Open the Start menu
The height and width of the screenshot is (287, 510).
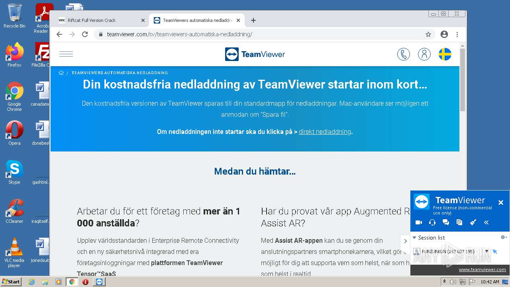(11, 281)
